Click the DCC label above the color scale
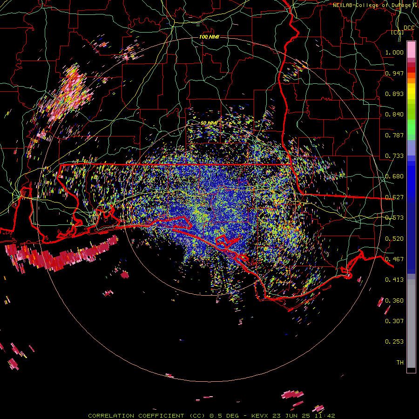 coord(409,28)
